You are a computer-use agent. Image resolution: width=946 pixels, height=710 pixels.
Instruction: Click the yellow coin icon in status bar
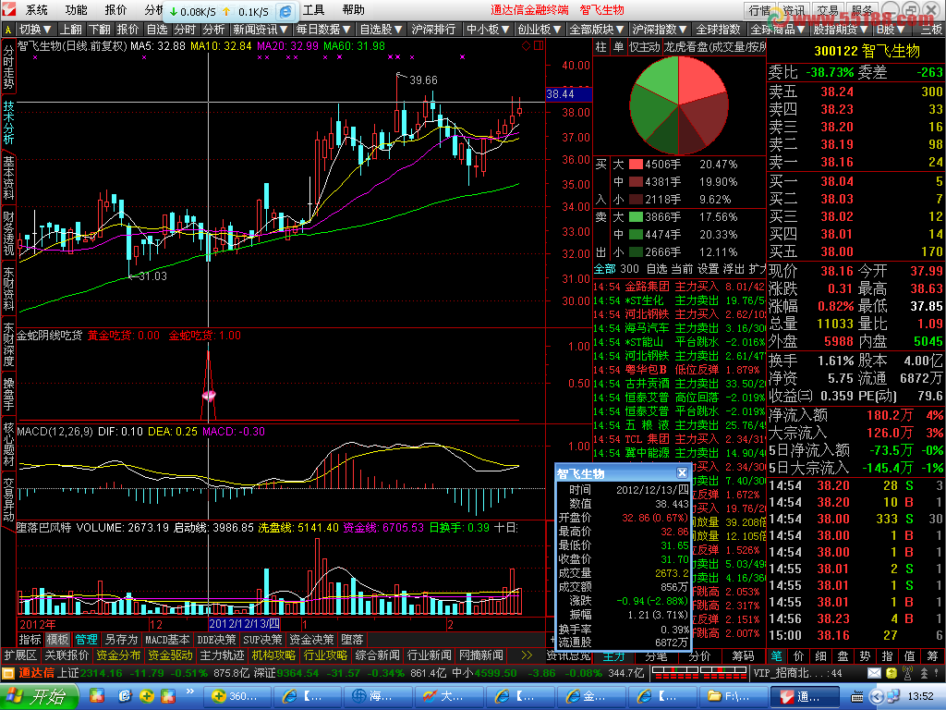[891, 673]
